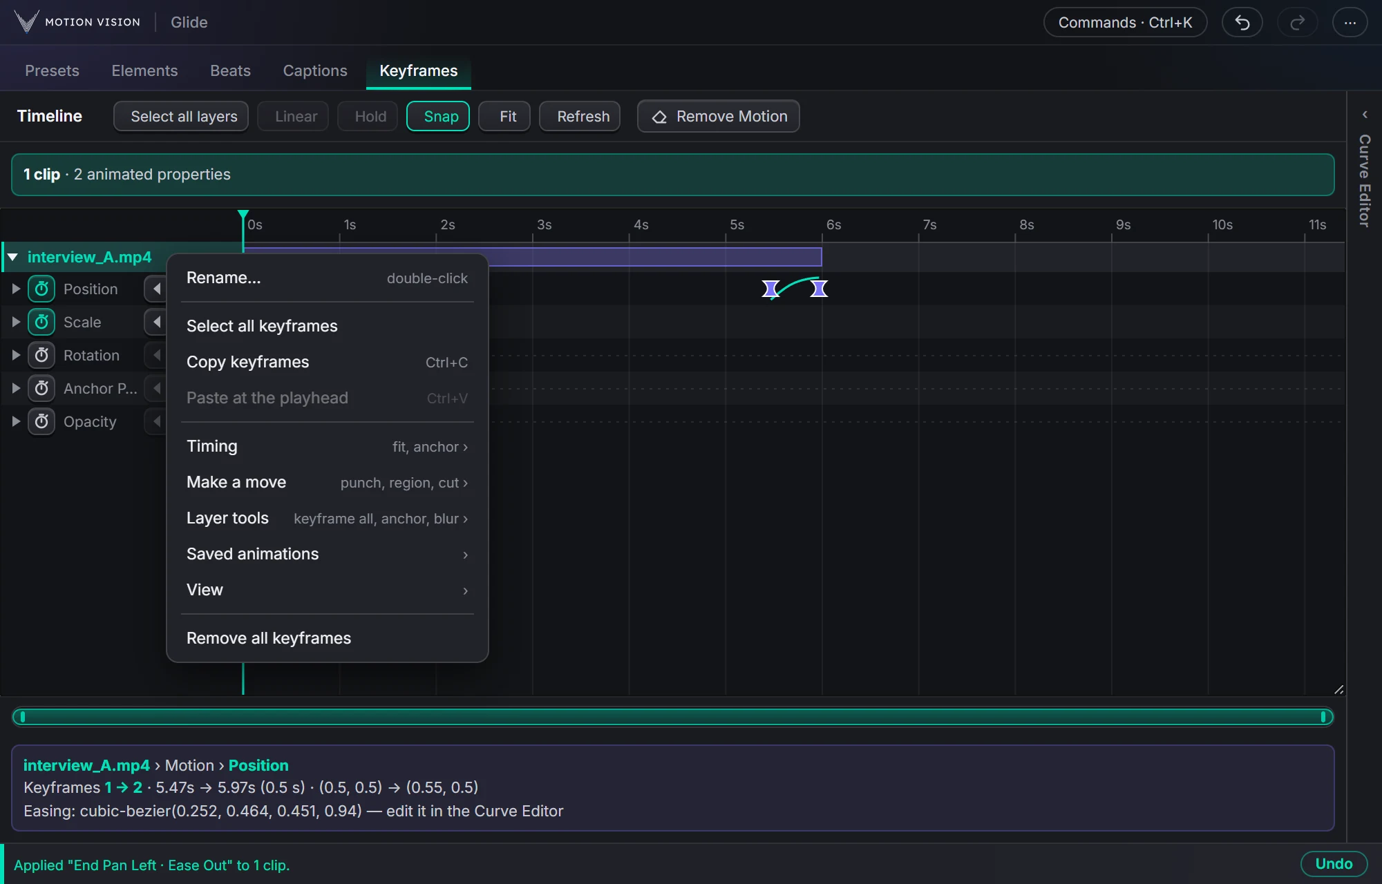Toggle the Anchor P... stopwatch icon
Viewport: 1382px width, 884px height.
coord(41,388)
